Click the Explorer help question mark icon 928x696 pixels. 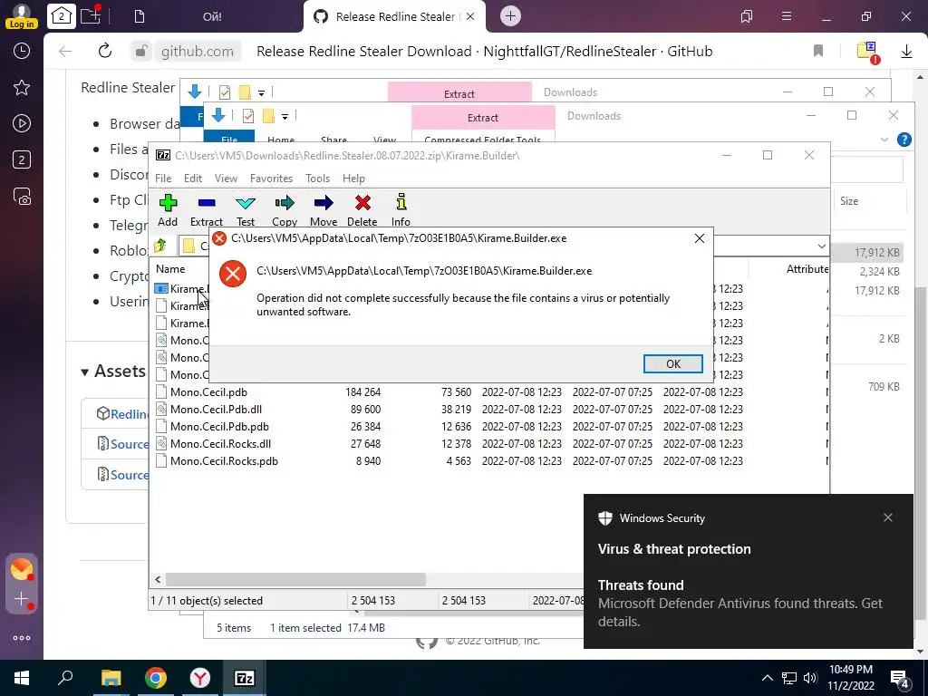[904, 140]
